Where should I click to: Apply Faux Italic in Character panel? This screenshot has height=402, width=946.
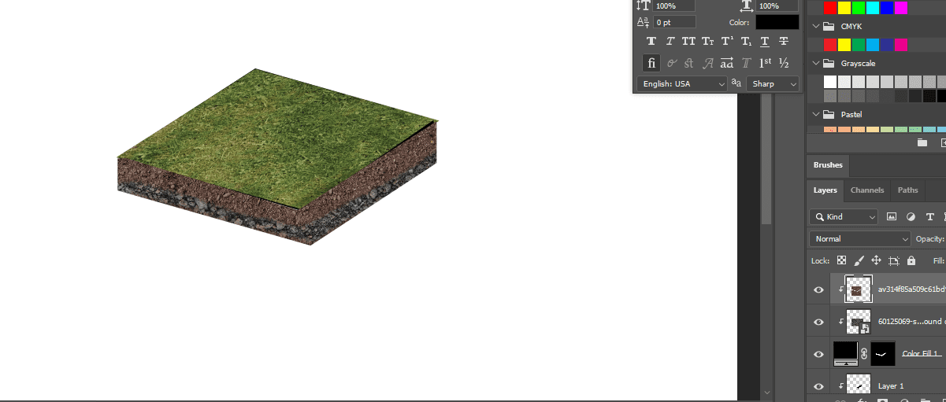(670, 42)
